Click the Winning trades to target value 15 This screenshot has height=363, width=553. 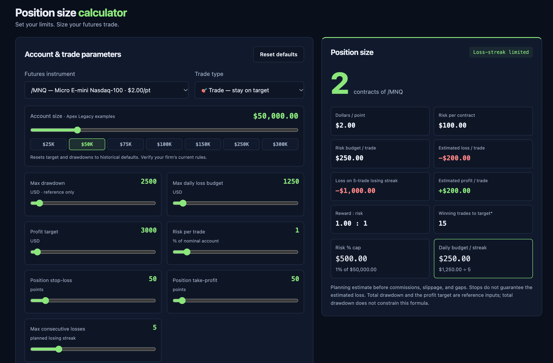pos(442,223)
